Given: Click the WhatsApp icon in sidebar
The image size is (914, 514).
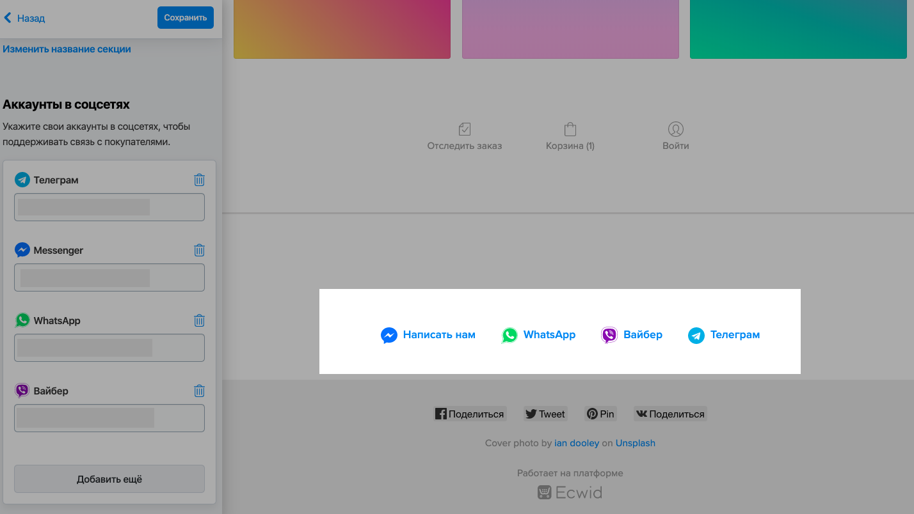Looking at the screenshot, I should [22, 320].
